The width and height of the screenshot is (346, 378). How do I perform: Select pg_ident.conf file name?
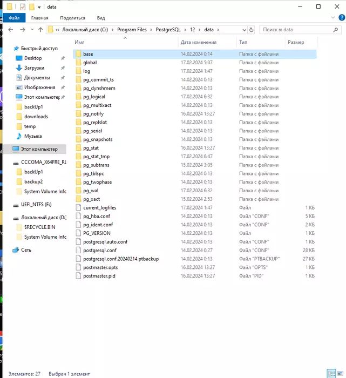(98, 225)
